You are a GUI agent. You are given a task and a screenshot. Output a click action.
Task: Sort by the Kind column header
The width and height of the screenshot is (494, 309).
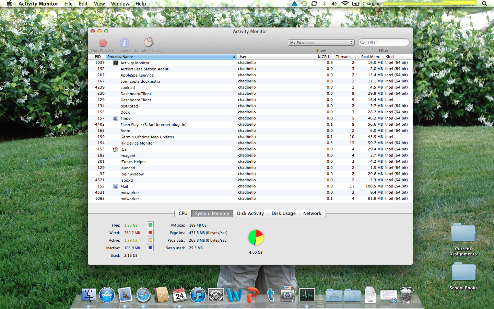[398, 57]
